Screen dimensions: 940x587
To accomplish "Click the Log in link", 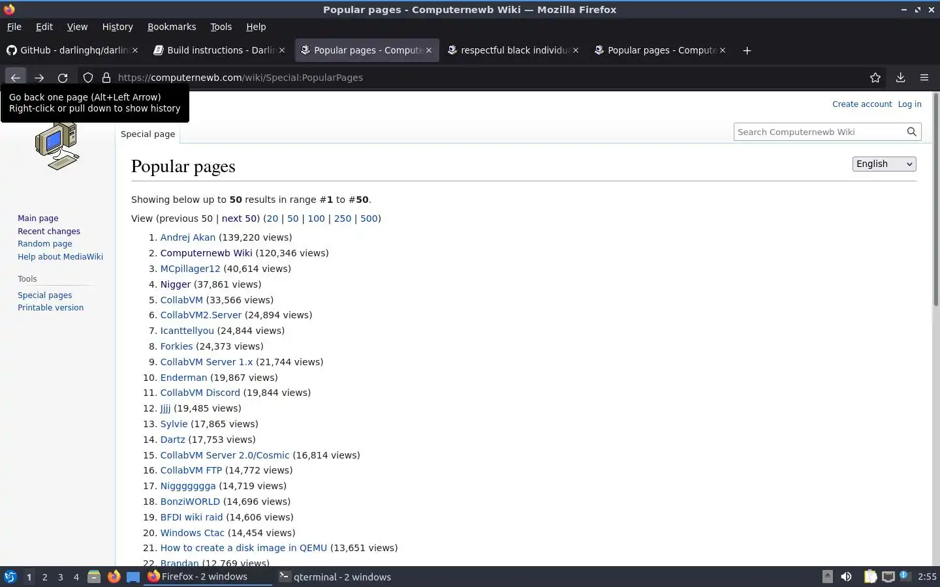I will tap(909, 104).
